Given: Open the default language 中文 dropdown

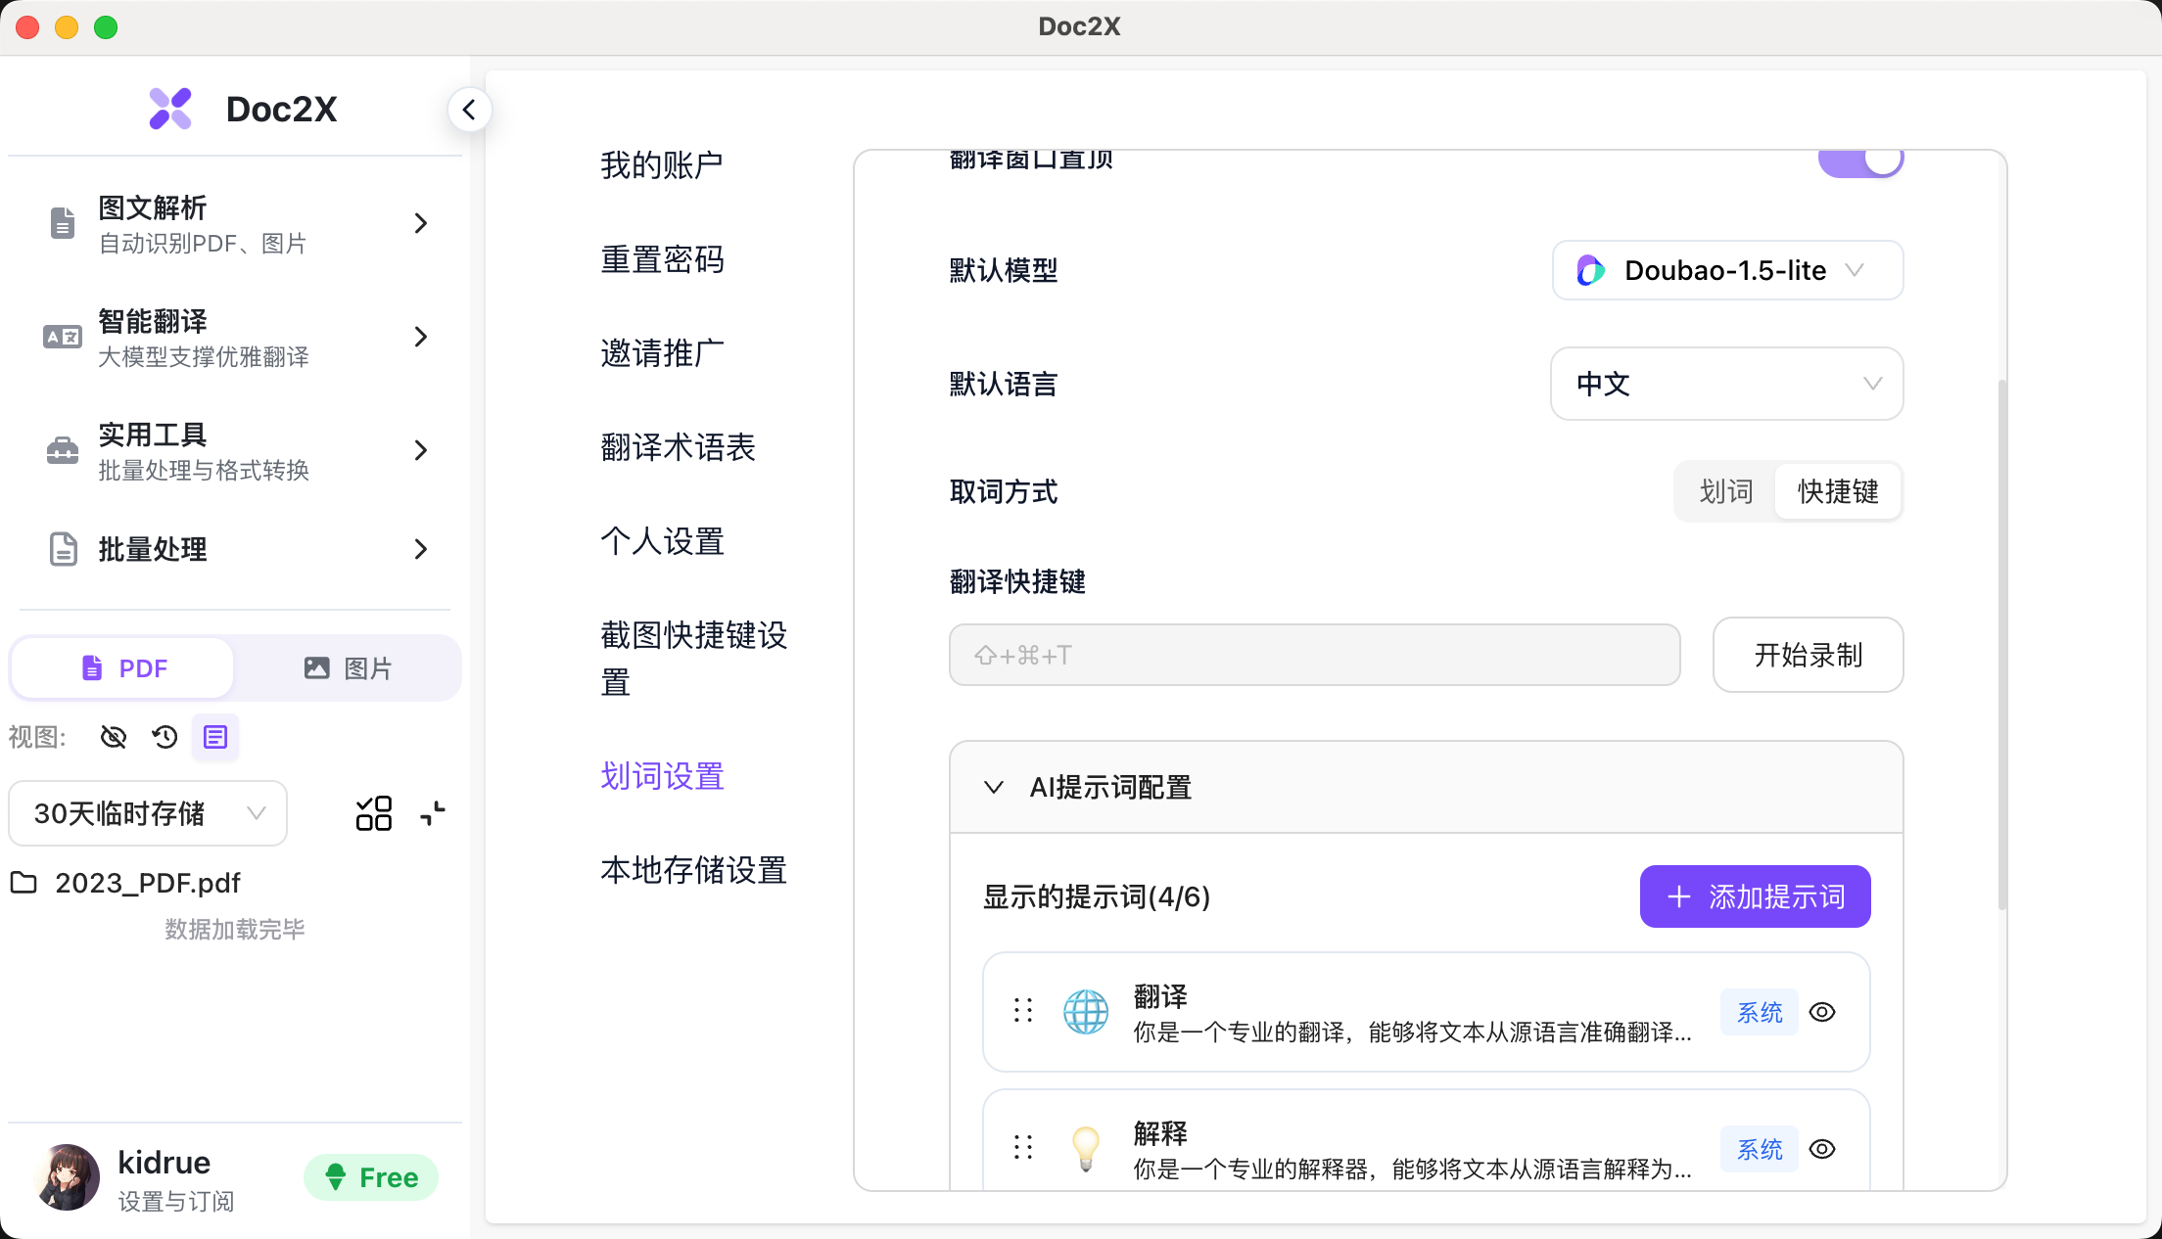Looking at the screenshot, I should (1726, 384).
